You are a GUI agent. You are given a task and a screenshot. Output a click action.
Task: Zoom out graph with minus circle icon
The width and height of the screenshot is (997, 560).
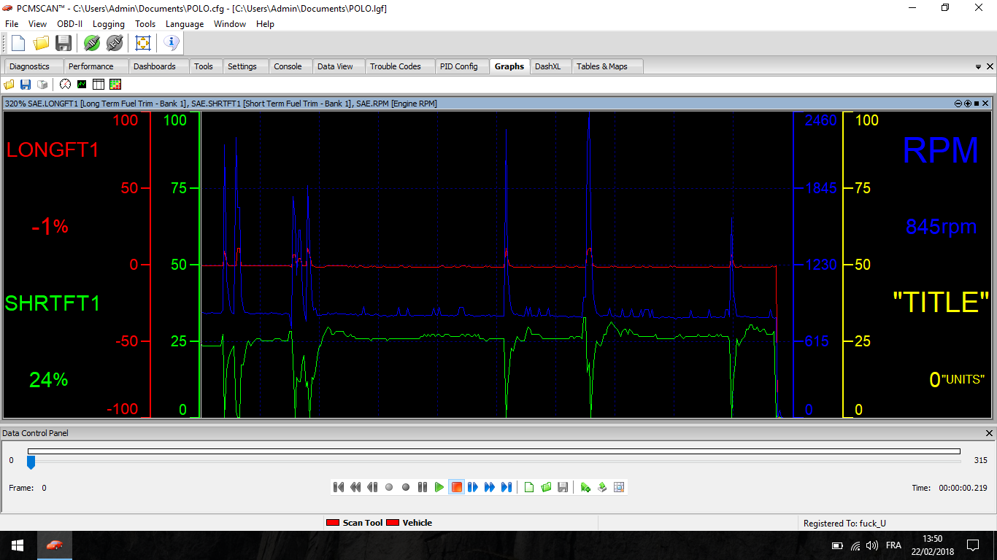tap(958, 104)
